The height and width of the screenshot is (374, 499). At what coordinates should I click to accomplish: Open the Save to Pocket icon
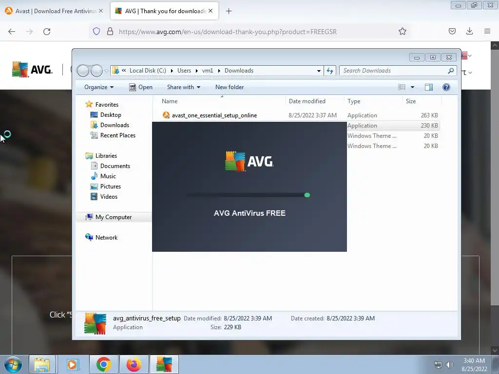pyautogui.click(x=452, y=31)
